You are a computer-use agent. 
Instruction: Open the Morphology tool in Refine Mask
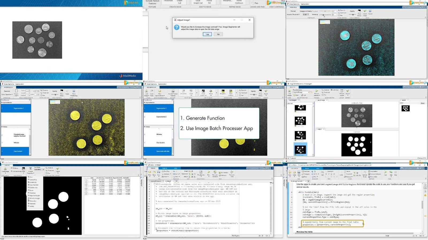(x=223, y=92)
